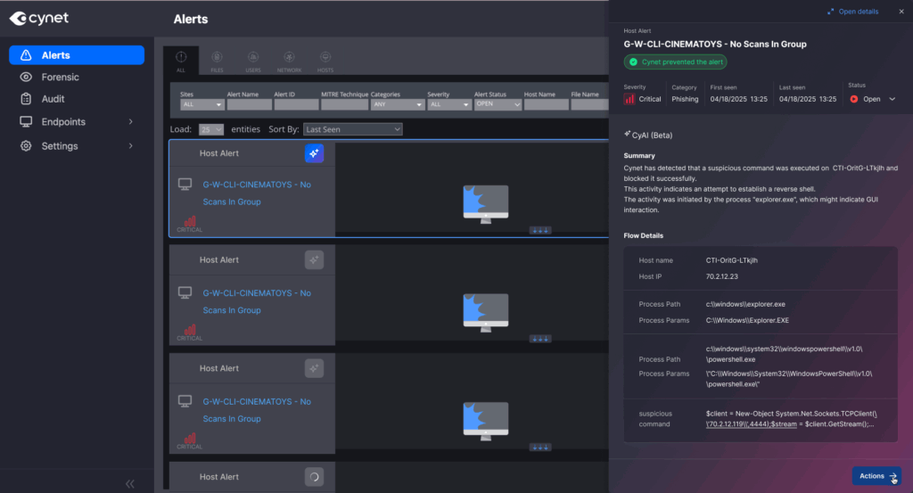The height and width of the screenshot is (493, 913).
Task: Click the Critical severity bars icon in details panel
Action: 629,99
